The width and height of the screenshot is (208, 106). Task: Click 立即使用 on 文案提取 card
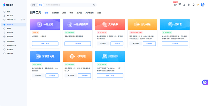tap(117, 44)
